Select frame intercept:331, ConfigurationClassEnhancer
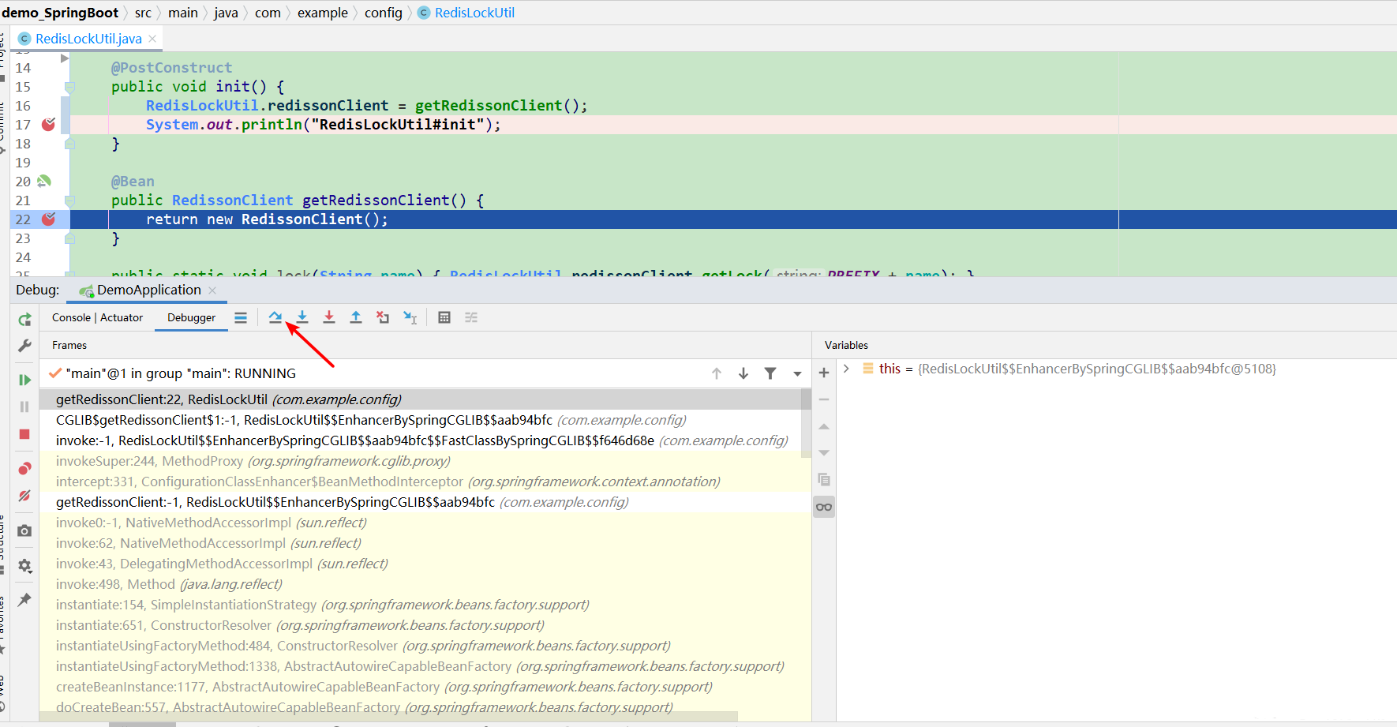 pos(425,482)
